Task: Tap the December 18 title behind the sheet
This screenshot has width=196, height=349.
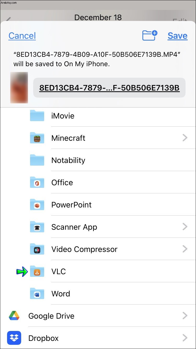Action: (x=98, y=17)
